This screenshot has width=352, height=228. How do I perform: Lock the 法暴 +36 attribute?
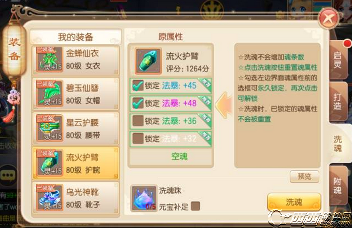[x=137, y=121]
